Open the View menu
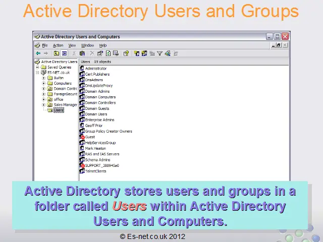The height and width of the screenshot is (242, 323). [x=72, y=45]
